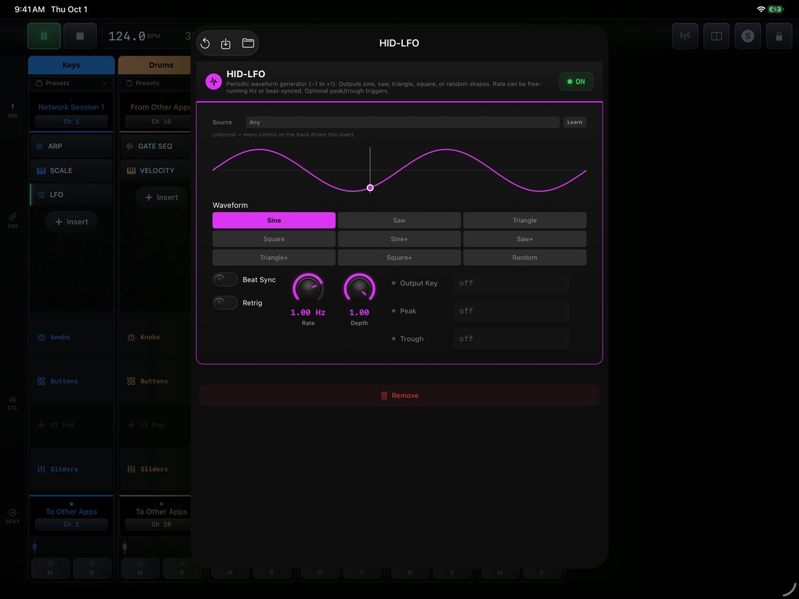
Task: Select the CTL sidebar sliders icon
Action: (x=13, y=403)
